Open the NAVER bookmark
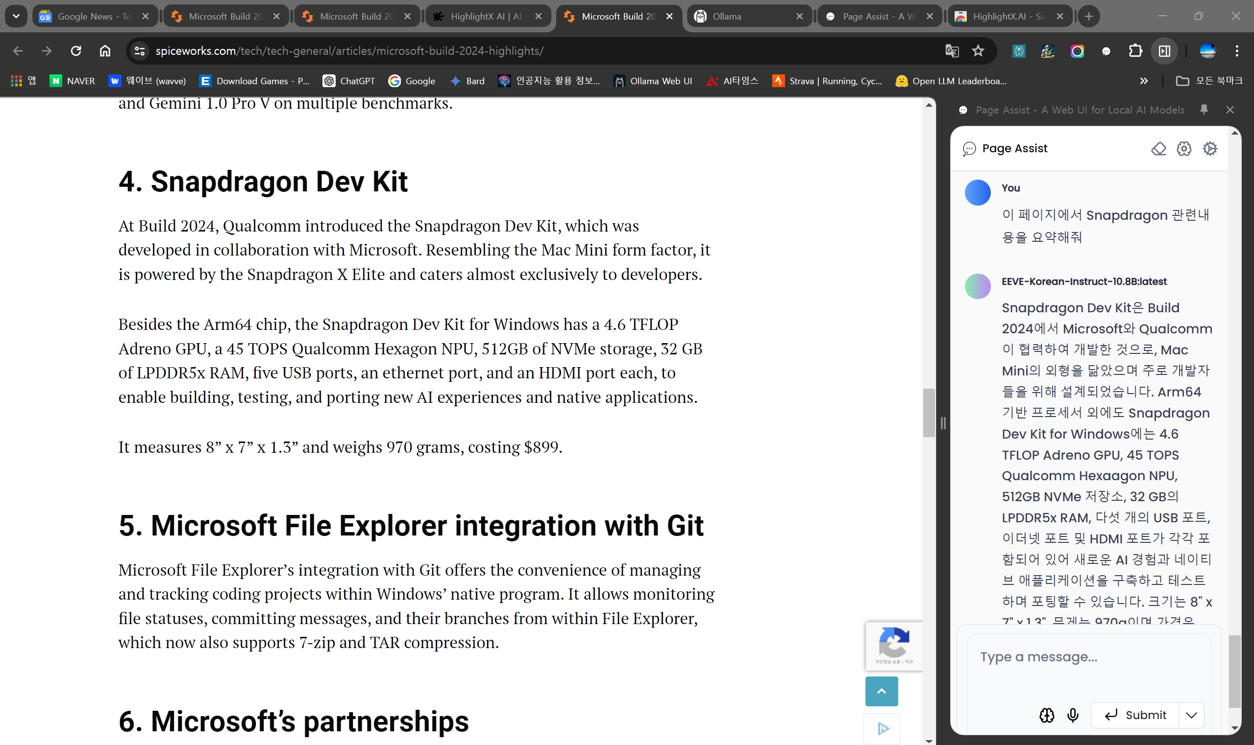 73,81
